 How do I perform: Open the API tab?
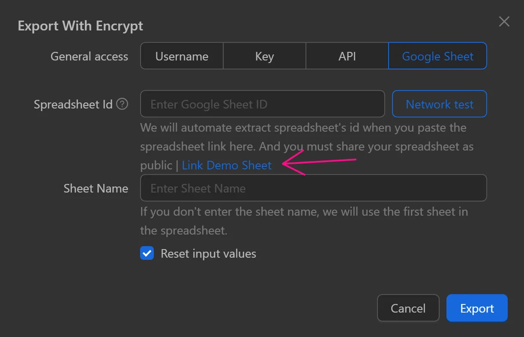347,56
